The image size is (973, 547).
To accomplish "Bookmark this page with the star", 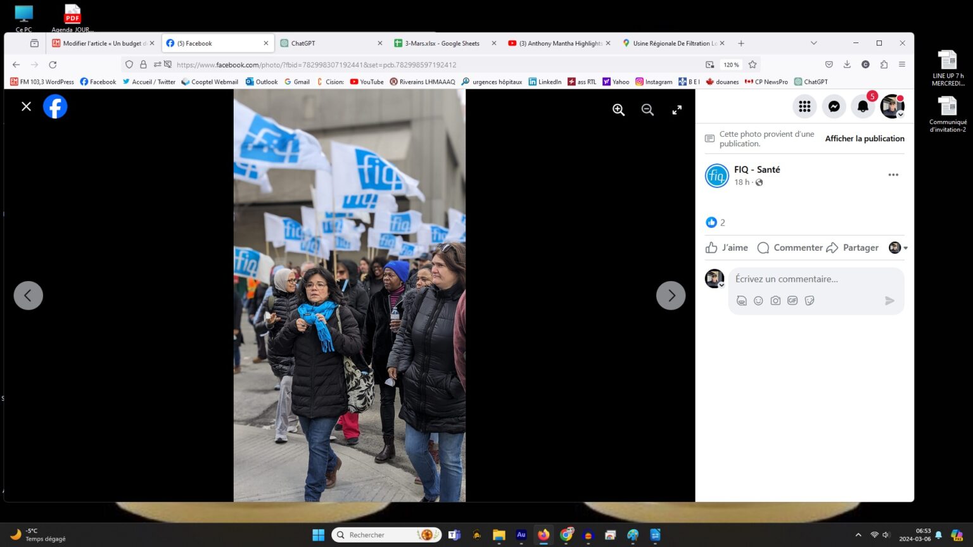I will click(753, 65).
